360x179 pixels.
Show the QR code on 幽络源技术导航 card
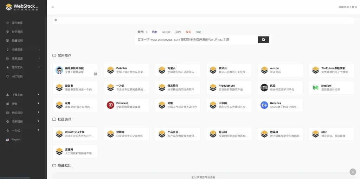(96, 74)
